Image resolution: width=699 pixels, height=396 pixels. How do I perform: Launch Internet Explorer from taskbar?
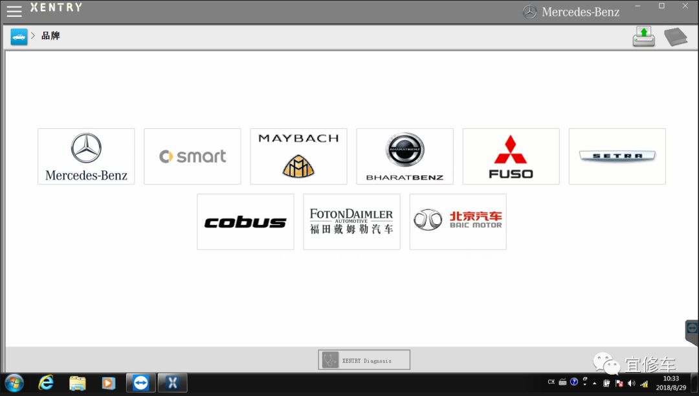pyautogui.click(x=46, y=383)
